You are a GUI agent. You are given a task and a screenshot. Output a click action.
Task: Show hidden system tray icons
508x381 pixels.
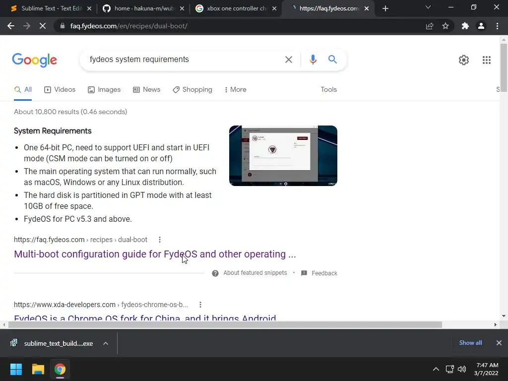[436, 369]
